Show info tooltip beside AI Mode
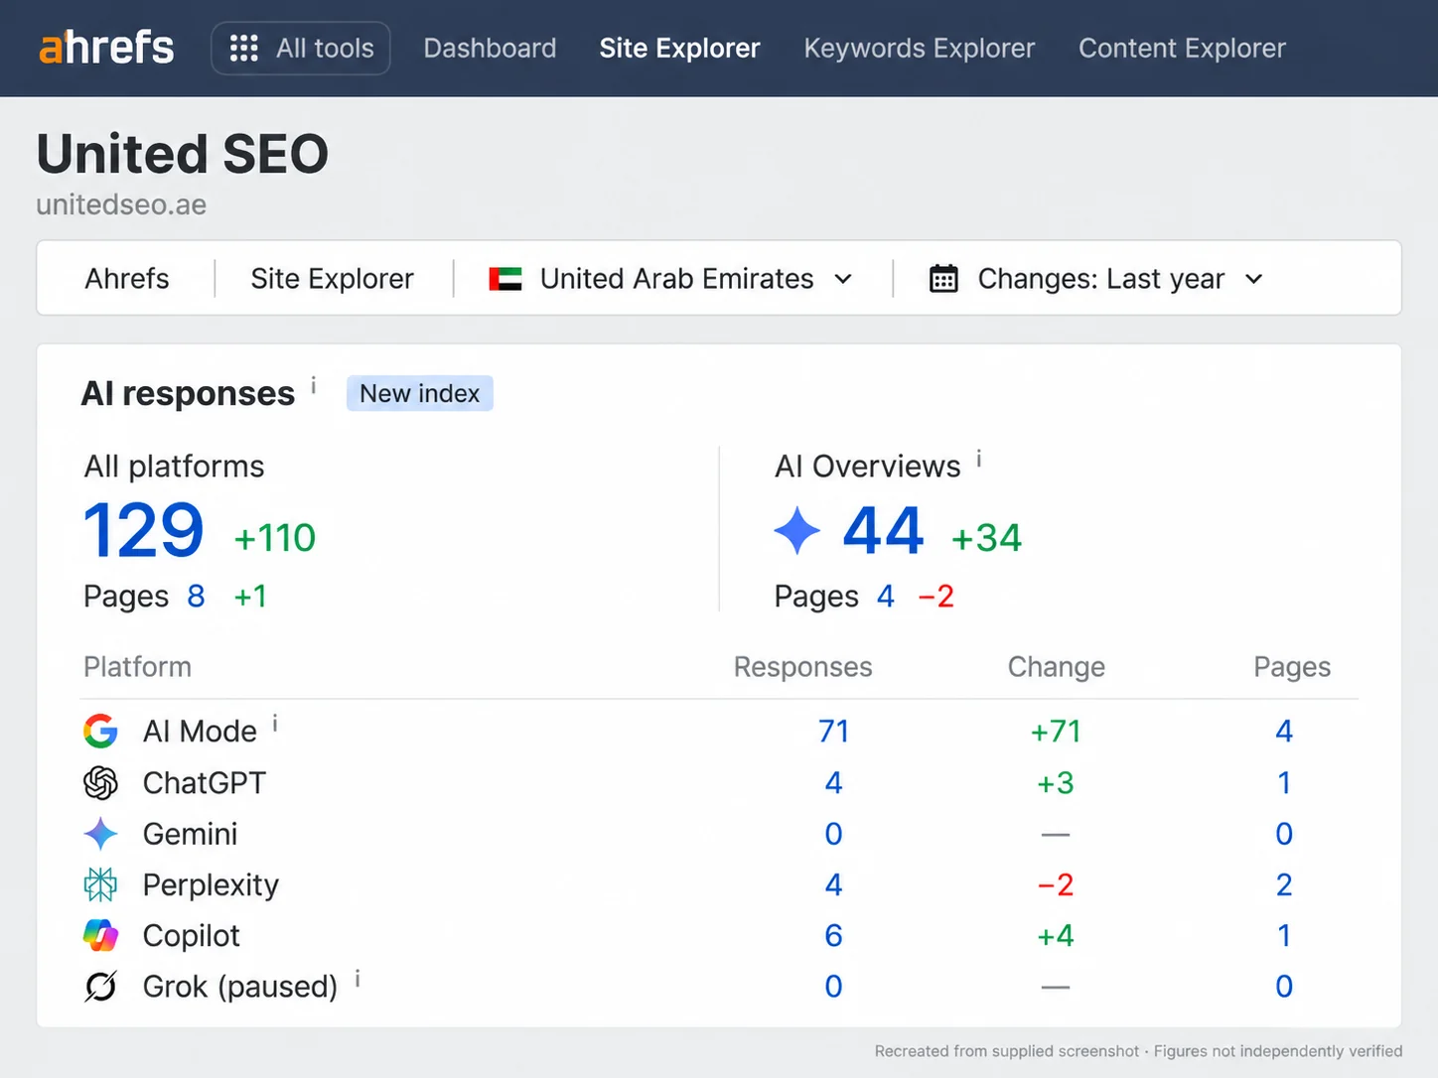The width and height of the screenshot is (1438, 1078). point(275,724)
